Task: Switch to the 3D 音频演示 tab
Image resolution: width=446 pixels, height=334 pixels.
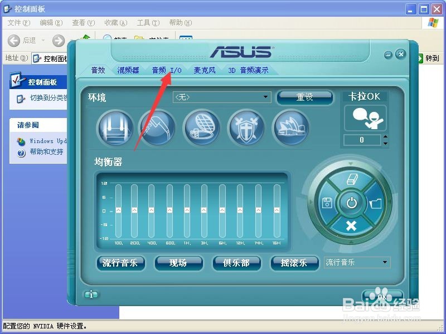Action: click(x=248, y=70)
